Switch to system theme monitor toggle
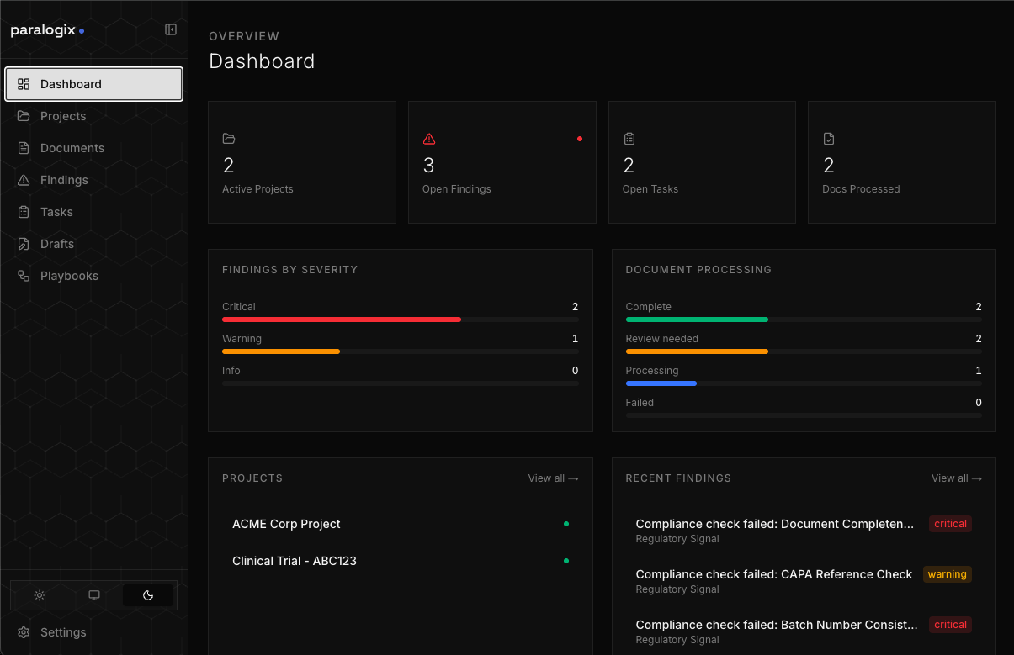The height and width of the screenshot is (655, 1014). coord(94,595)
